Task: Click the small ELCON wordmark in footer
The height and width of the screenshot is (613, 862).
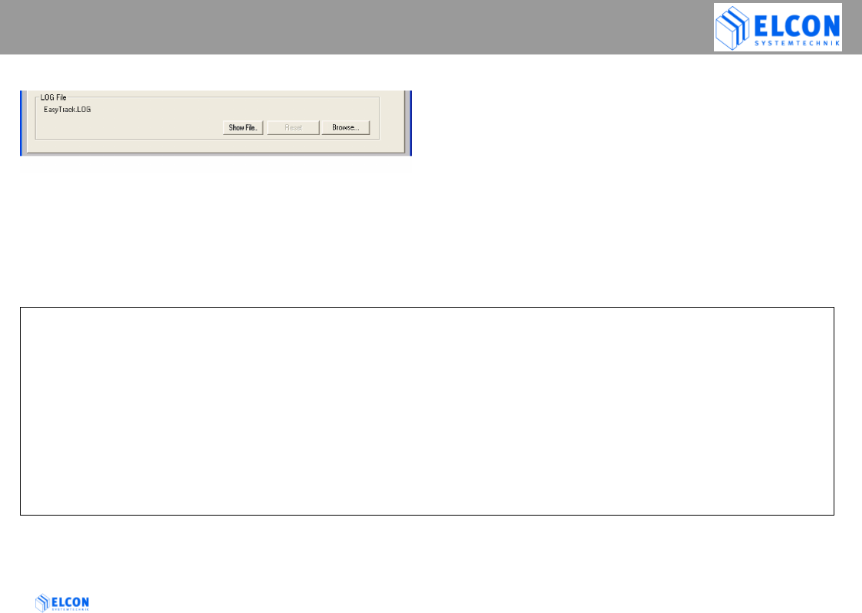Action: coord(70,601)
